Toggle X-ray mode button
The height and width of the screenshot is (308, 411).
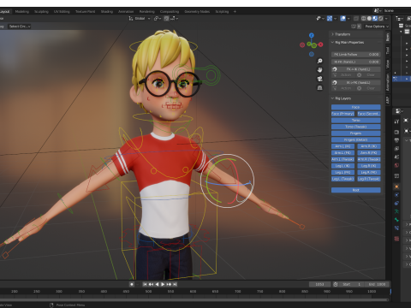(356, 19)
